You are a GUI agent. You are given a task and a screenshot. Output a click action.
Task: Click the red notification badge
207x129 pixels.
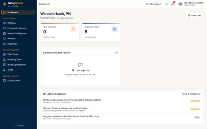pyautogui.click(x=174, y=2)
